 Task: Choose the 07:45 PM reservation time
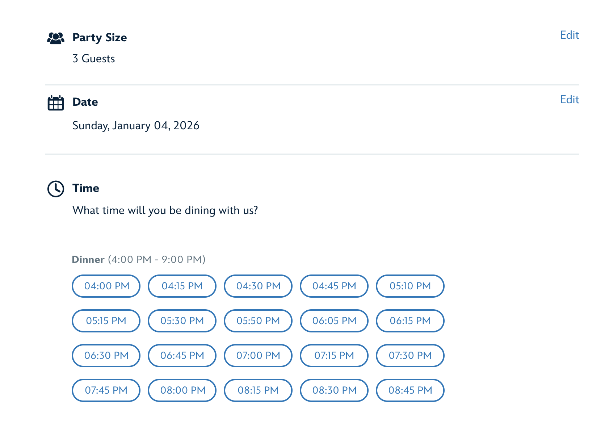[106, 390]
